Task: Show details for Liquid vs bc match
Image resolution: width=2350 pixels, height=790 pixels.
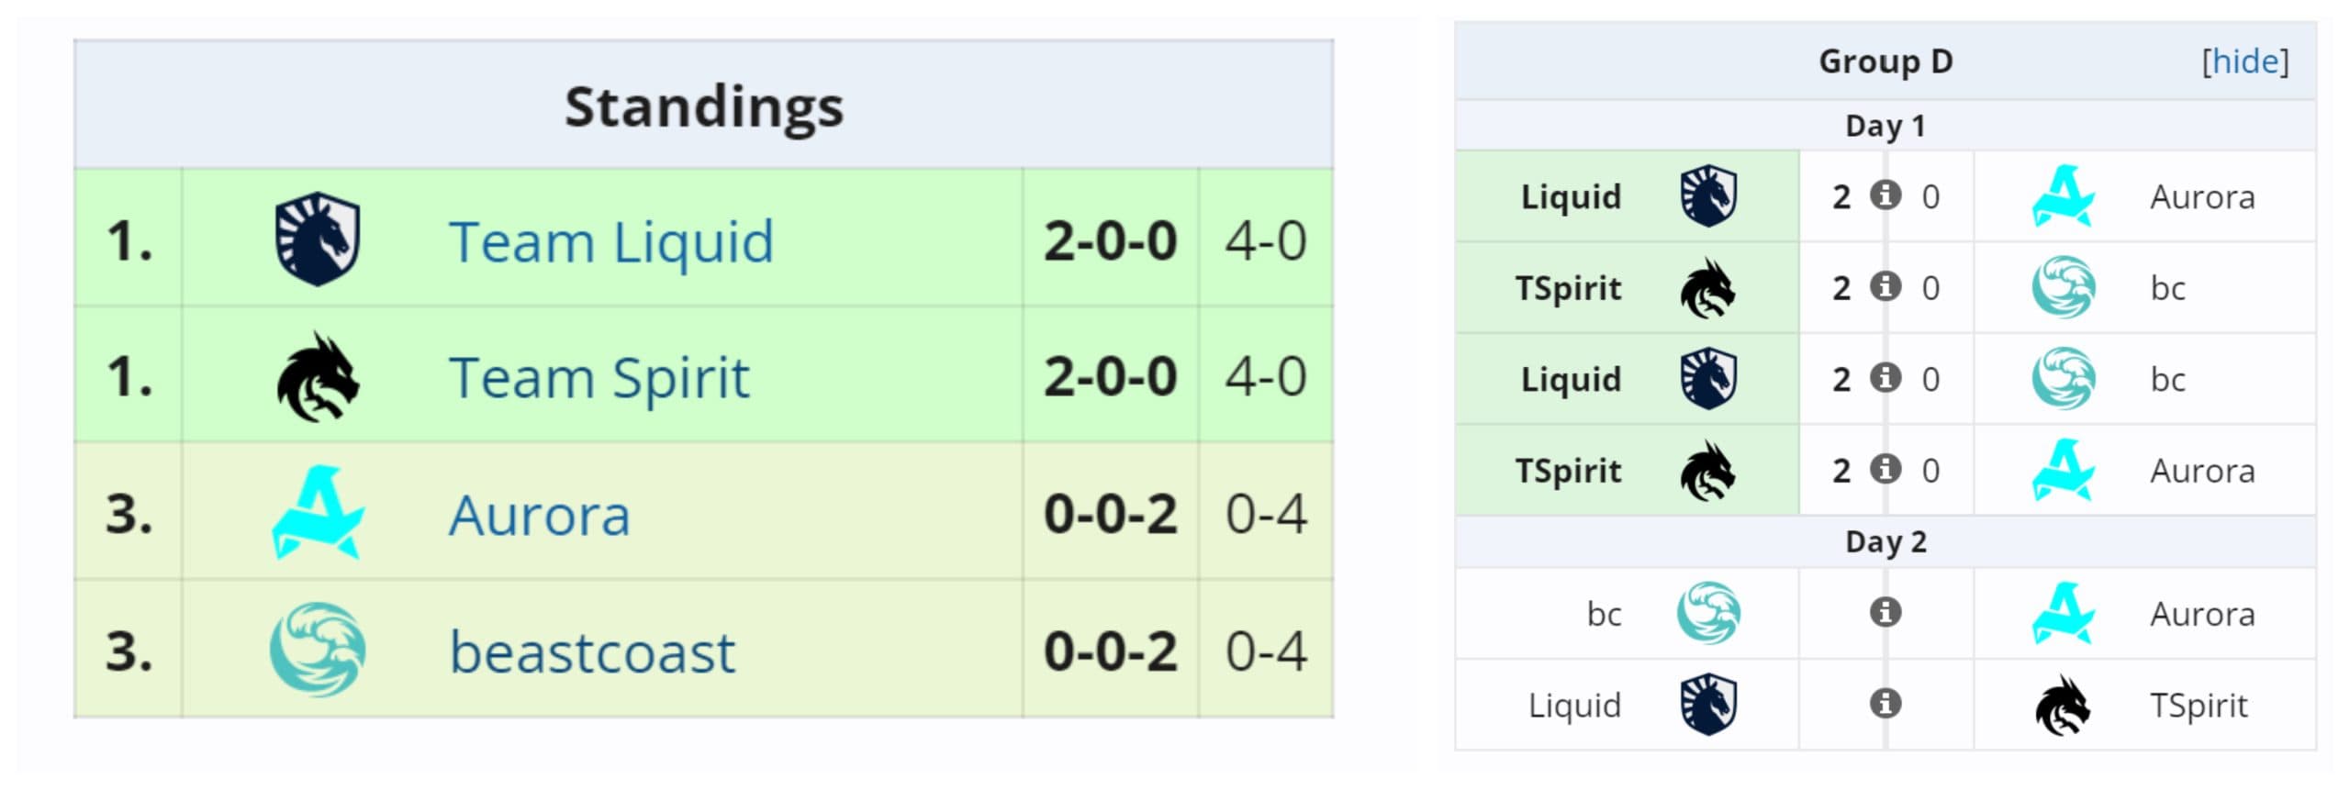Action: tap(1885, 377)
